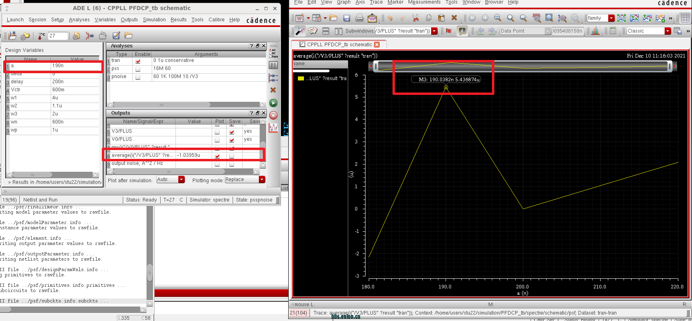Click the red flag marker icon

tap(449, 31)
